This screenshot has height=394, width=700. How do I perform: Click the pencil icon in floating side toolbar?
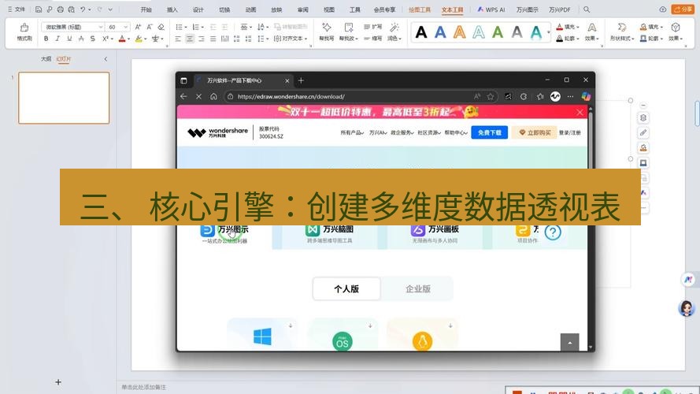[643, 132]
